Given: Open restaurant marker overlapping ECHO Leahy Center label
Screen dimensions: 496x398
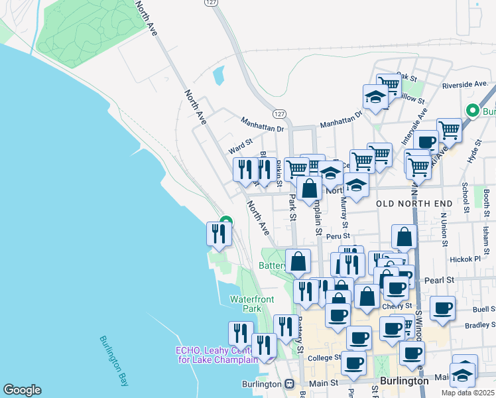Looking at the screenshot, I should click(x=264, y=346).
